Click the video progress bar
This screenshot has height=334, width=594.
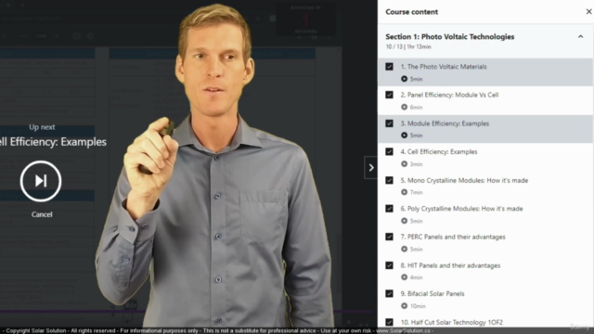(x=186, y=312)
